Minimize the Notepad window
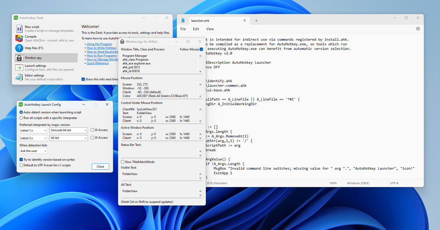Screen dimensions: 440x230 coord(395,18)
